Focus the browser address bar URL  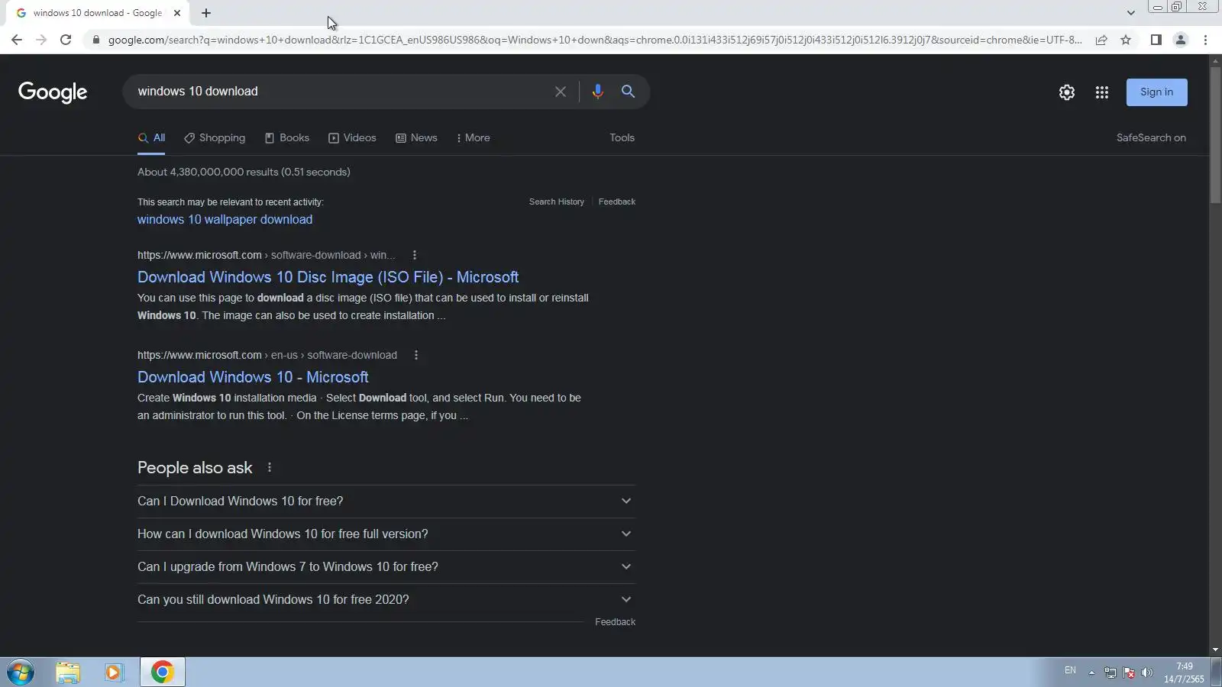pyautogui.click(x=594, y=40)
